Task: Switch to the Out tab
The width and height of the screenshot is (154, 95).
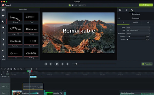Action: tap(148, 22)
